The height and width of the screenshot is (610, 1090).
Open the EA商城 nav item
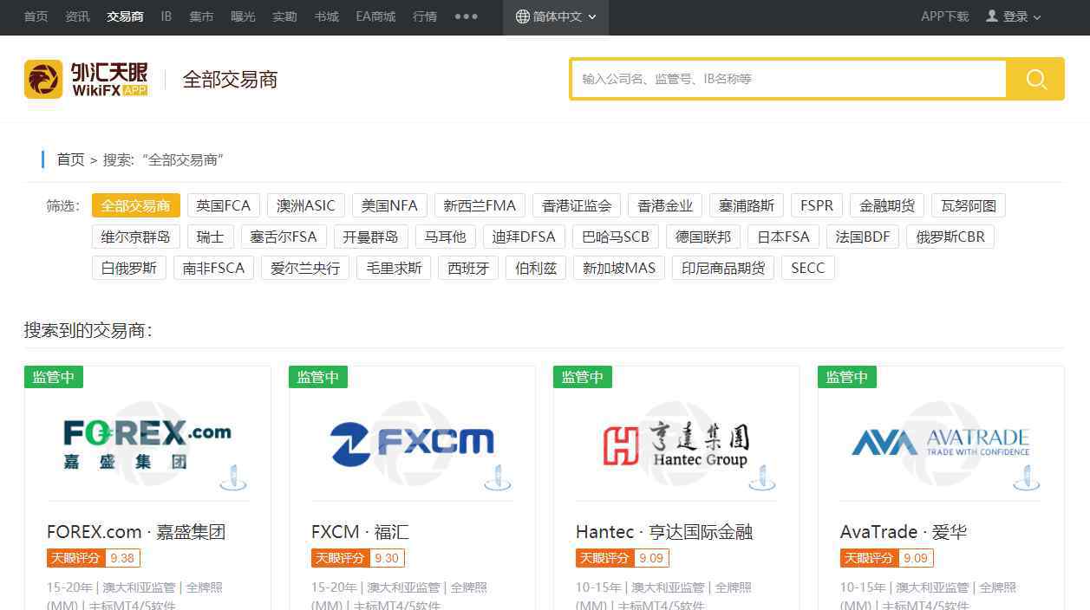[375, 16]
